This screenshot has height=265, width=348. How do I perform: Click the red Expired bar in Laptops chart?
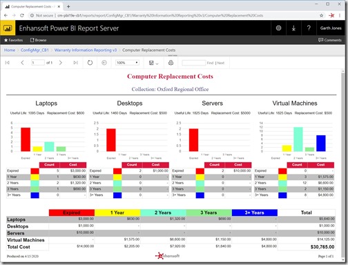(x=26, y=139)
